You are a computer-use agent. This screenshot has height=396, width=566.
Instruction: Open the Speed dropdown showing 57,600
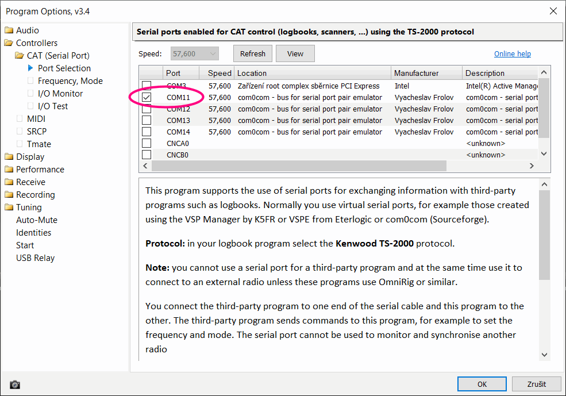195,54
